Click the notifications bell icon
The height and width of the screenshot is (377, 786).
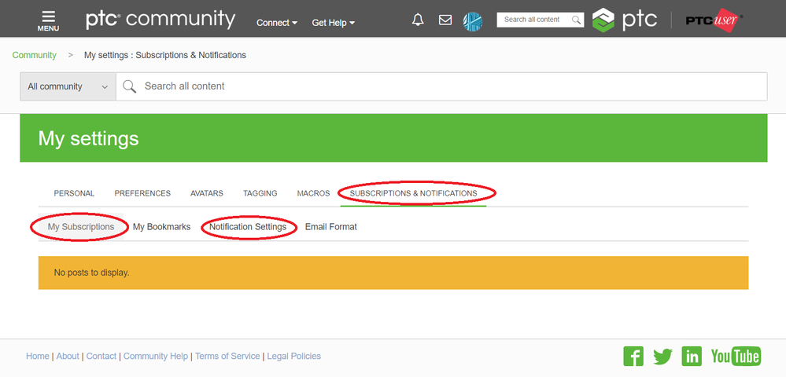[418, 20]
